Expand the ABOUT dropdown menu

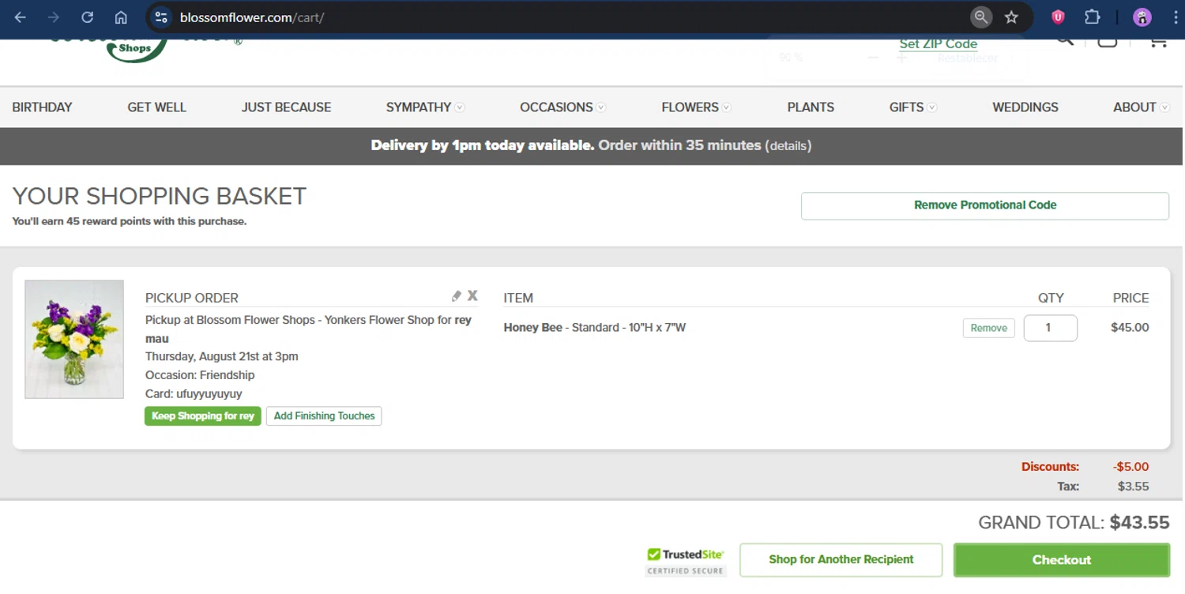tap(1142, 107)
